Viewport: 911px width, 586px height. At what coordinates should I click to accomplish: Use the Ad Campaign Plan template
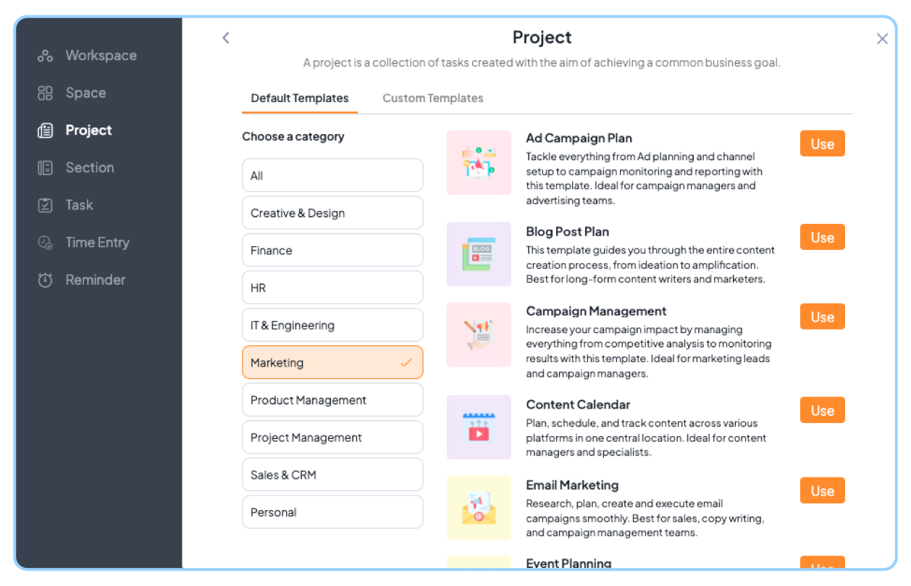coord(823,143)
